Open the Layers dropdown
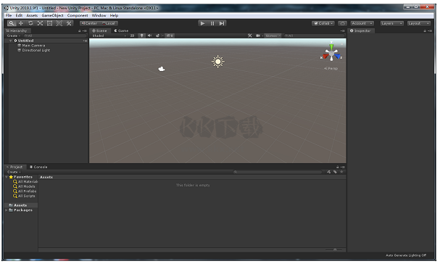This screenshot has height=264, width=440. [x=391, y=23]
